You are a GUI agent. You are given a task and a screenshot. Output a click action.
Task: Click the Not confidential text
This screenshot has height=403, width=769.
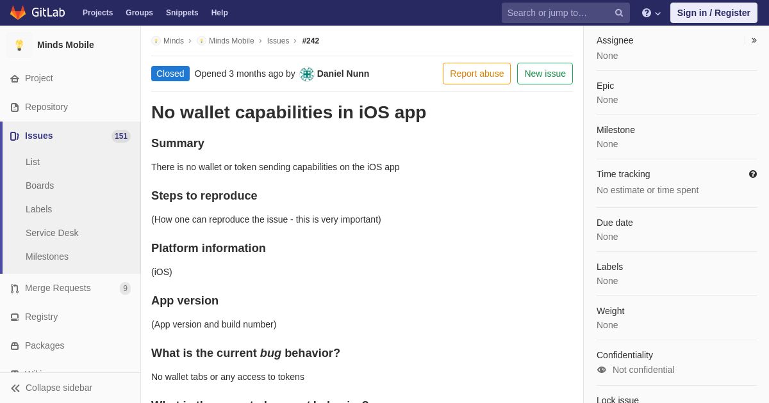click(643, 370)
